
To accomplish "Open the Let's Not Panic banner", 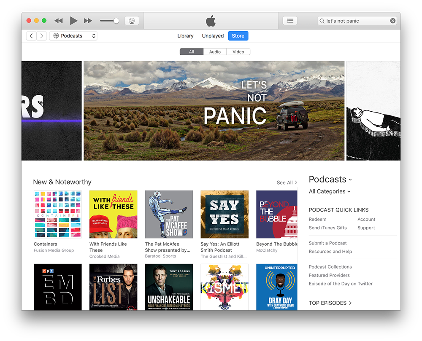I will (x=214, y=111).
